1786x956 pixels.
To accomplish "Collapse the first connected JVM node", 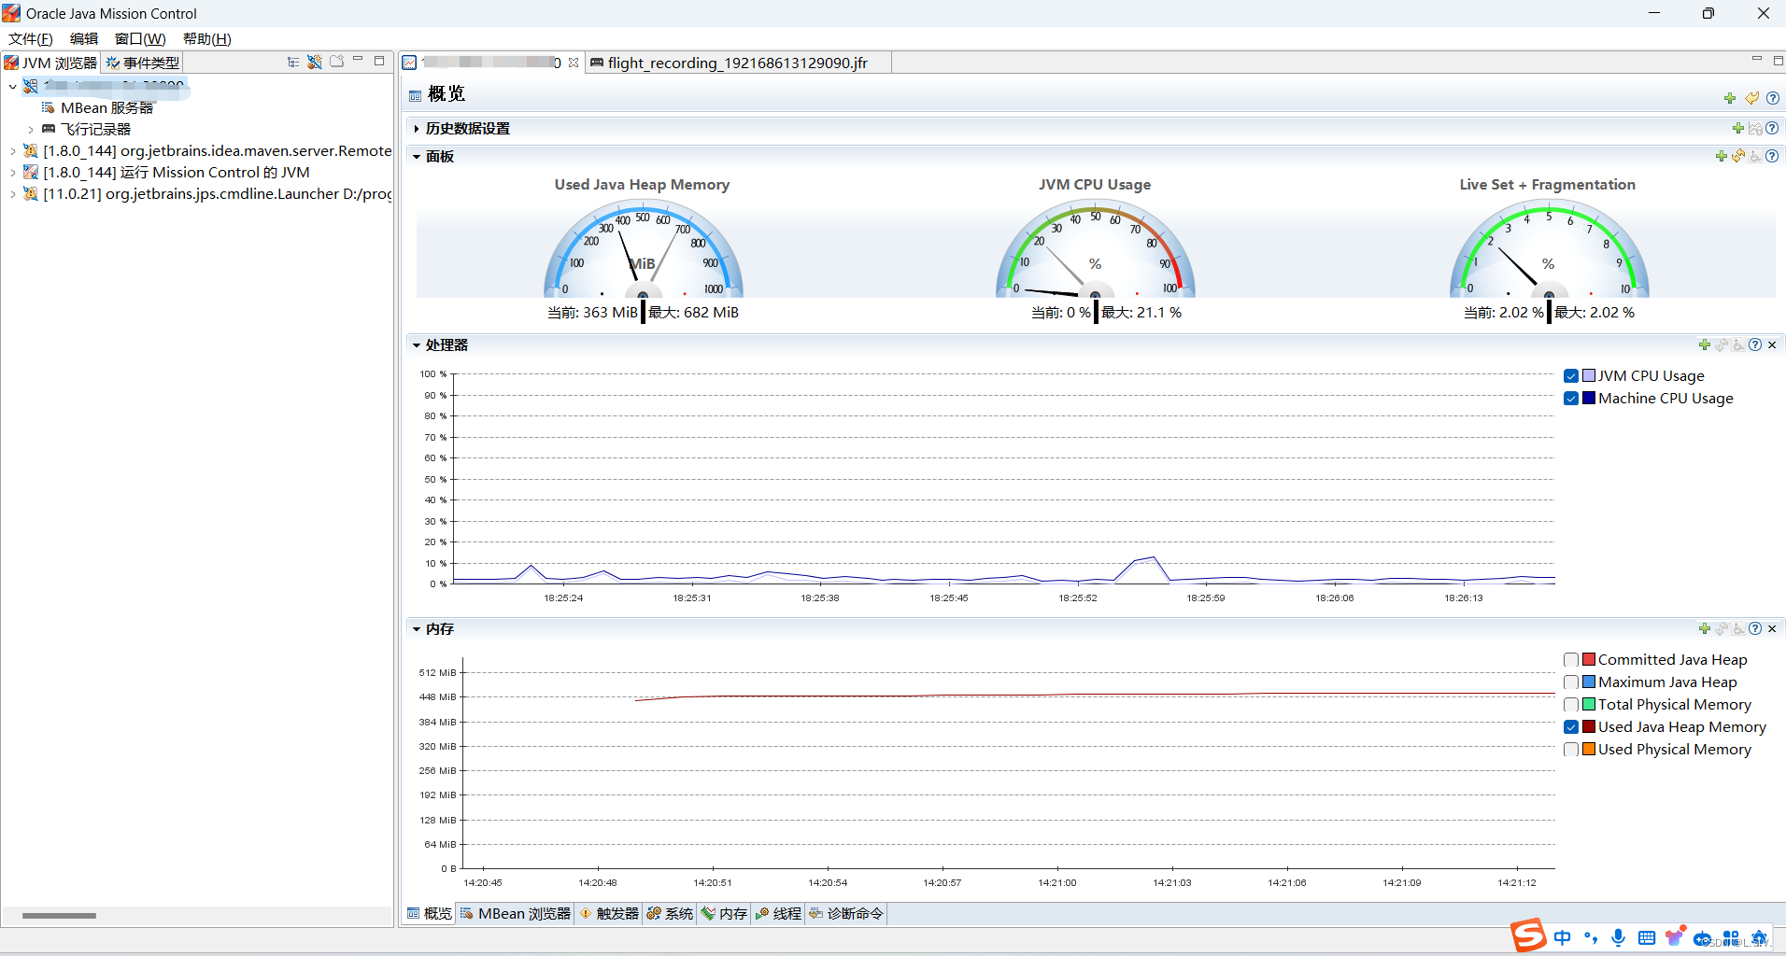I will (x=12, y=86).
